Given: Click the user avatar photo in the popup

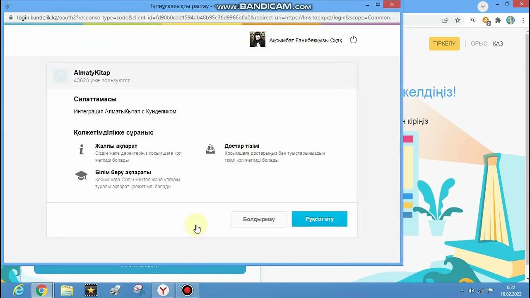Looking at the screenshot, I should [x=258, y=39].
